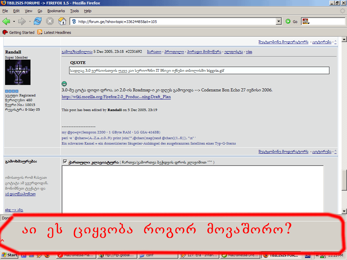Open the Tools menu
Viewport: 347px width, 260px height.
pos(74,11)
